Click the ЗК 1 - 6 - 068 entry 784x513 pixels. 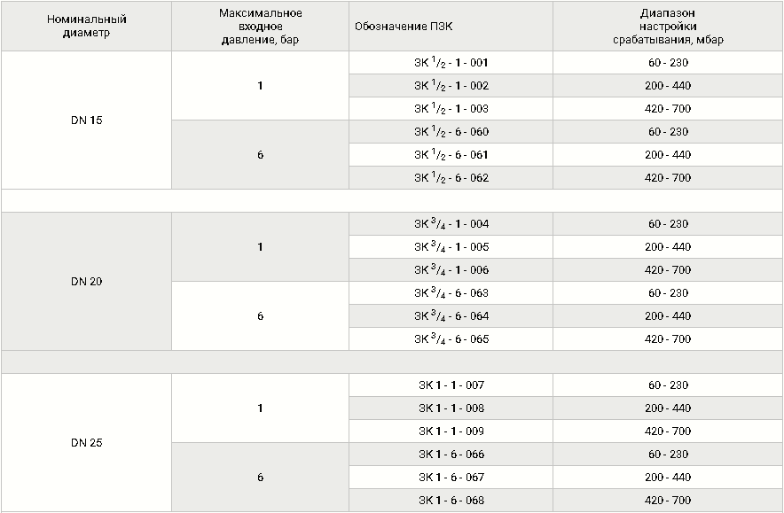(451, 500)
